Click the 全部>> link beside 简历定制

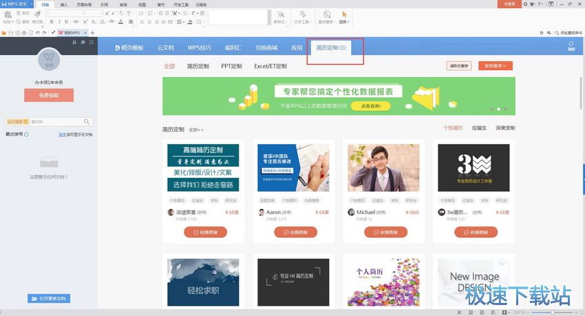click(196, 130)
